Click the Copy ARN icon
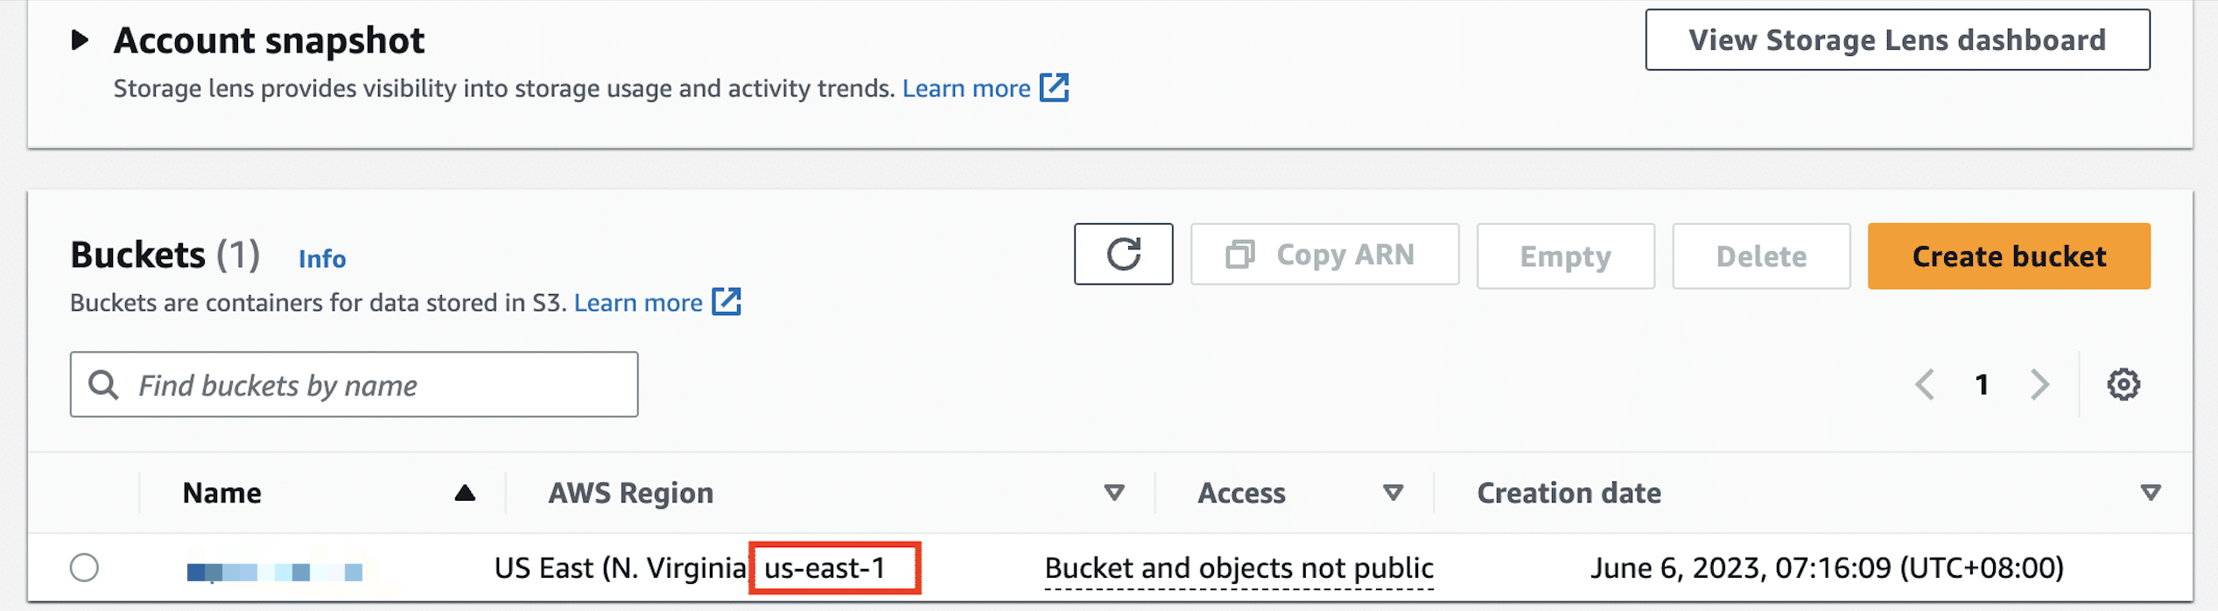 [1239, 255]
